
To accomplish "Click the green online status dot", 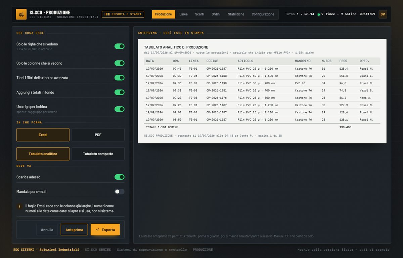I will pyautogui.click(x=319, y=14).
